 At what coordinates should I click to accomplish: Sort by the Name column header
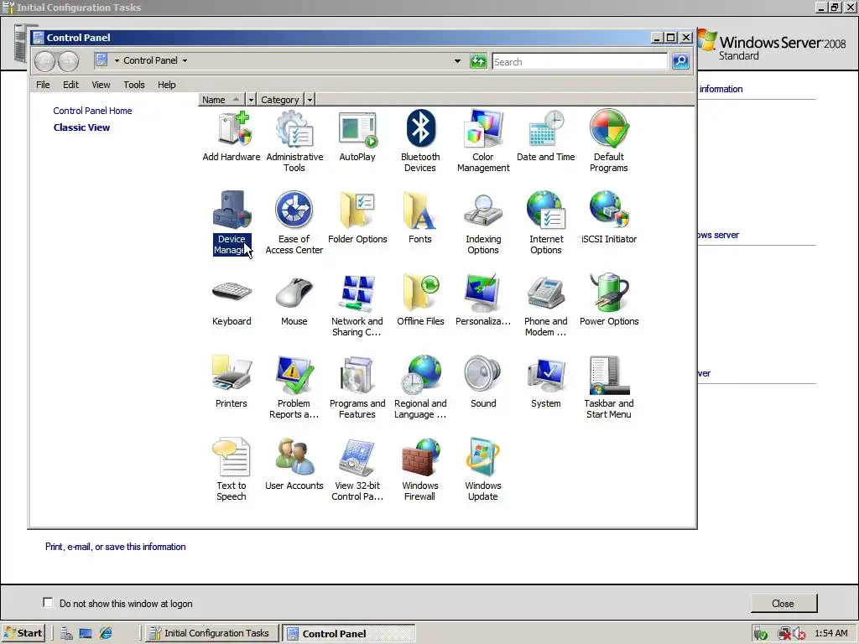221,100
